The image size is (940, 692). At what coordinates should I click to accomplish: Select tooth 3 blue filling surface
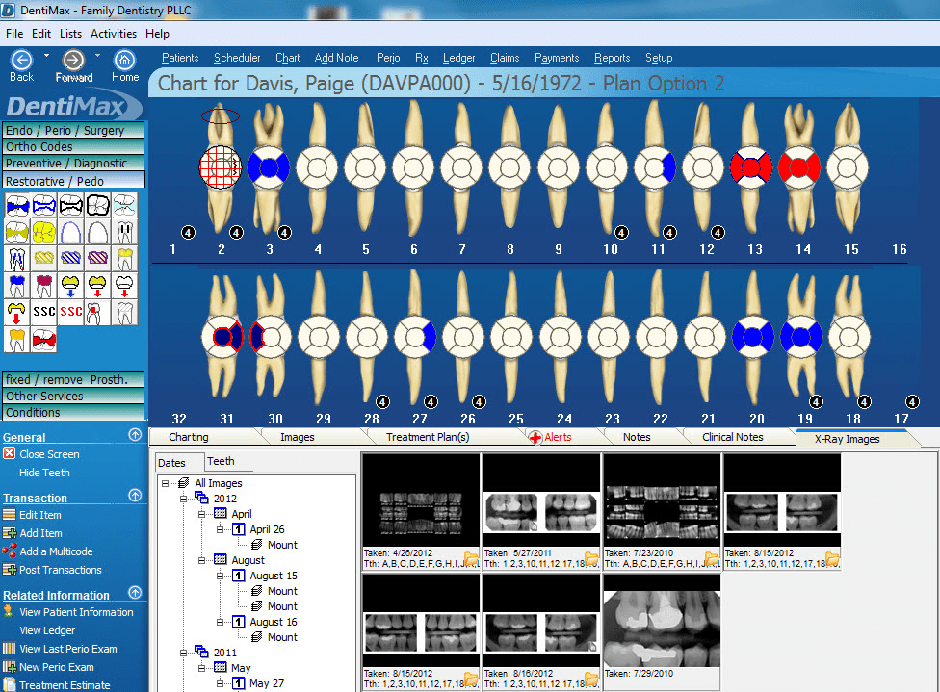[x=269, y=167]
